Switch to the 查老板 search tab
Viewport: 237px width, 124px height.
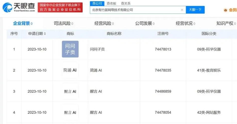111,3
